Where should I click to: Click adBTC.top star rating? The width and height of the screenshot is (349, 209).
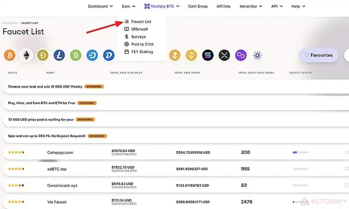[16, 169]
